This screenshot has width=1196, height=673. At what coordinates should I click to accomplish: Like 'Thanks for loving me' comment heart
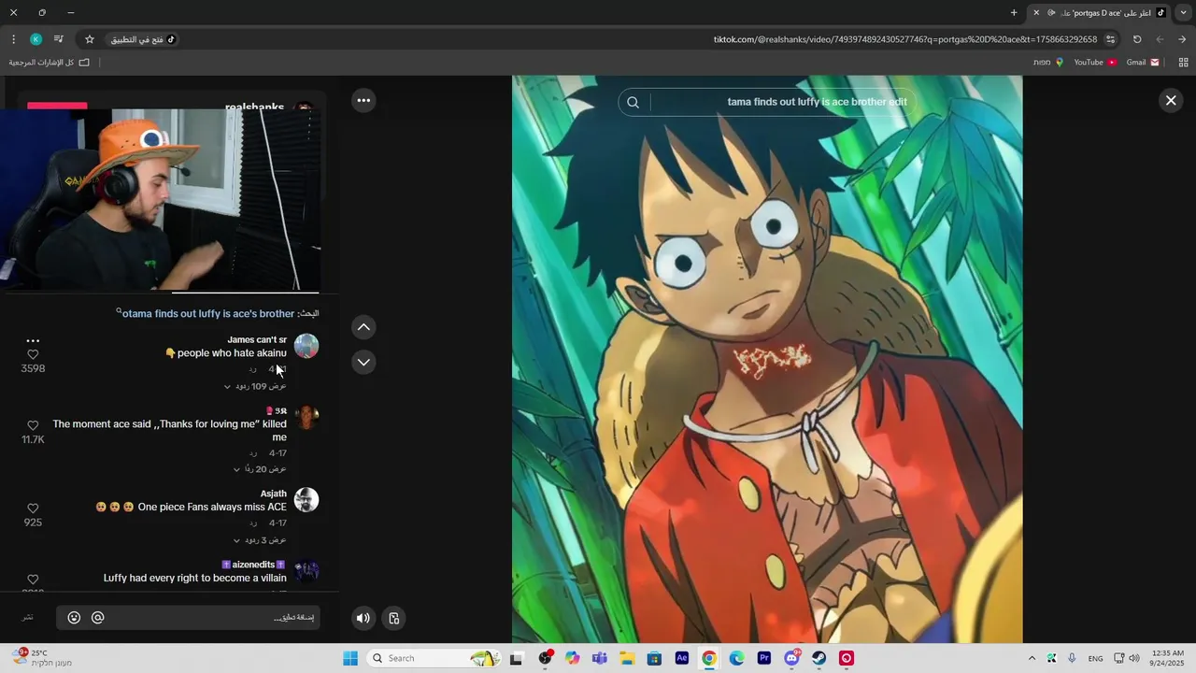click(33, 426)
